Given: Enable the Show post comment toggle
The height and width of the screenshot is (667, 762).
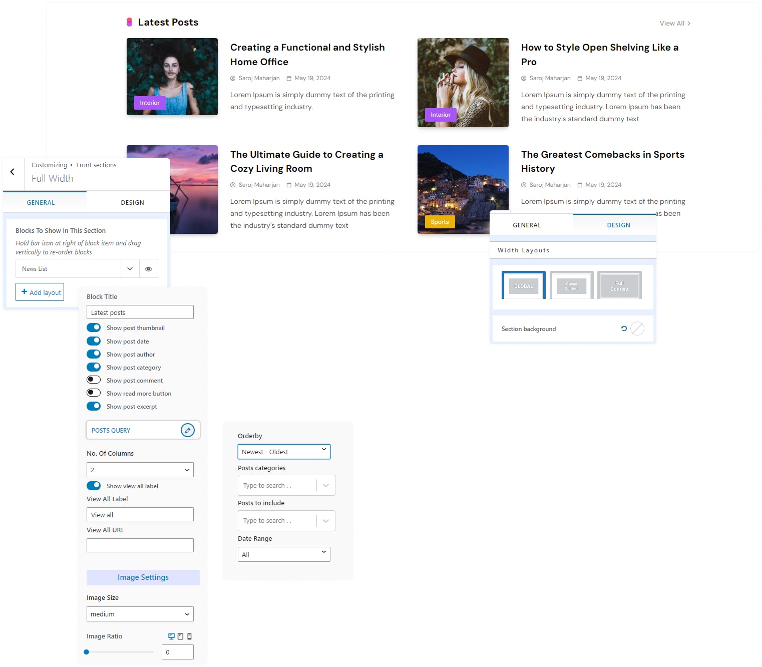Looking at the screenshot, I should (x=94, y=380).
